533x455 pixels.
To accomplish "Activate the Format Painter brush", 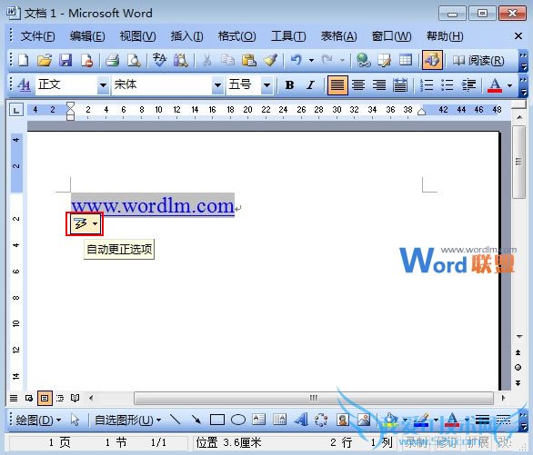I will 270,60.
